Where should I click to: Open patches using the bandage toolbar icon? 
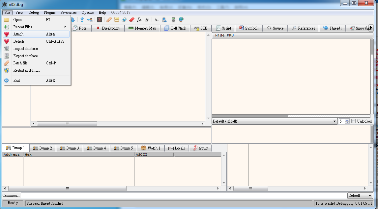click(109, 20)
